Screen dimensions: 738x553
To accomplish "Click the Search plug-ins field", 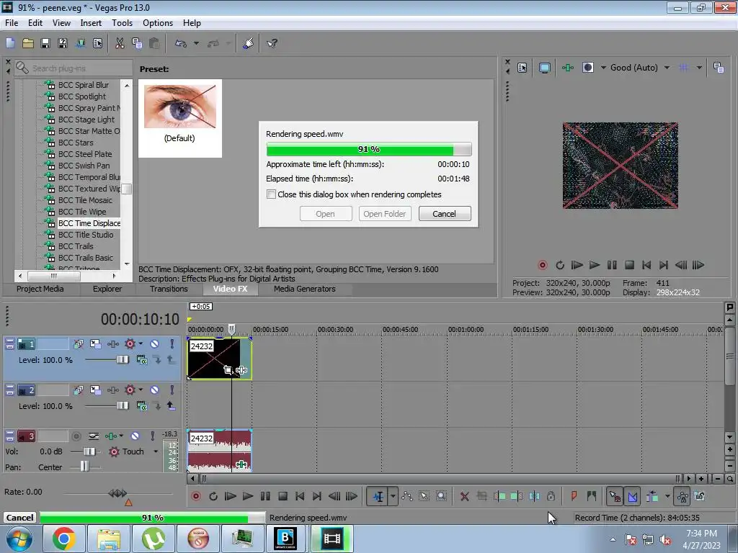I will coord(74,68).
